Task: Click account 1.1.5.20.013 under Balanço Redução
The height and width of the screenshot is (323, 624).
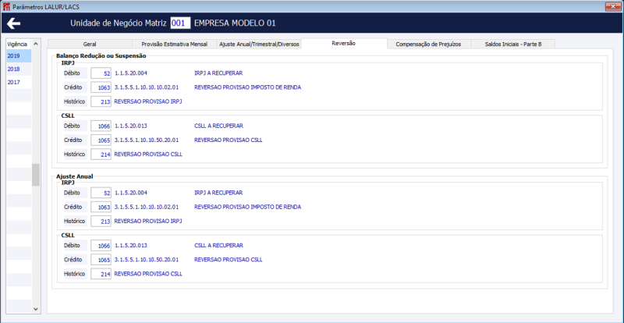Action: (131, 126)
